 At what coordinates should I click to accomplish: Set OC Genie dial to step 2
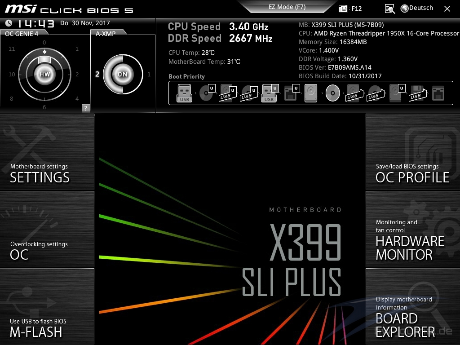(x=77, y=74)
